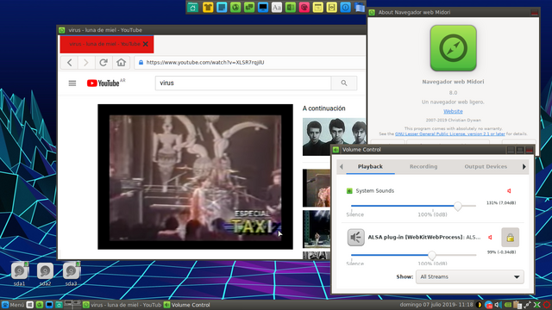This screenshot has height=310, width=552.
Task: Adjust the ALSA plug-in volume slider
Action: click(x=413, y=255)
